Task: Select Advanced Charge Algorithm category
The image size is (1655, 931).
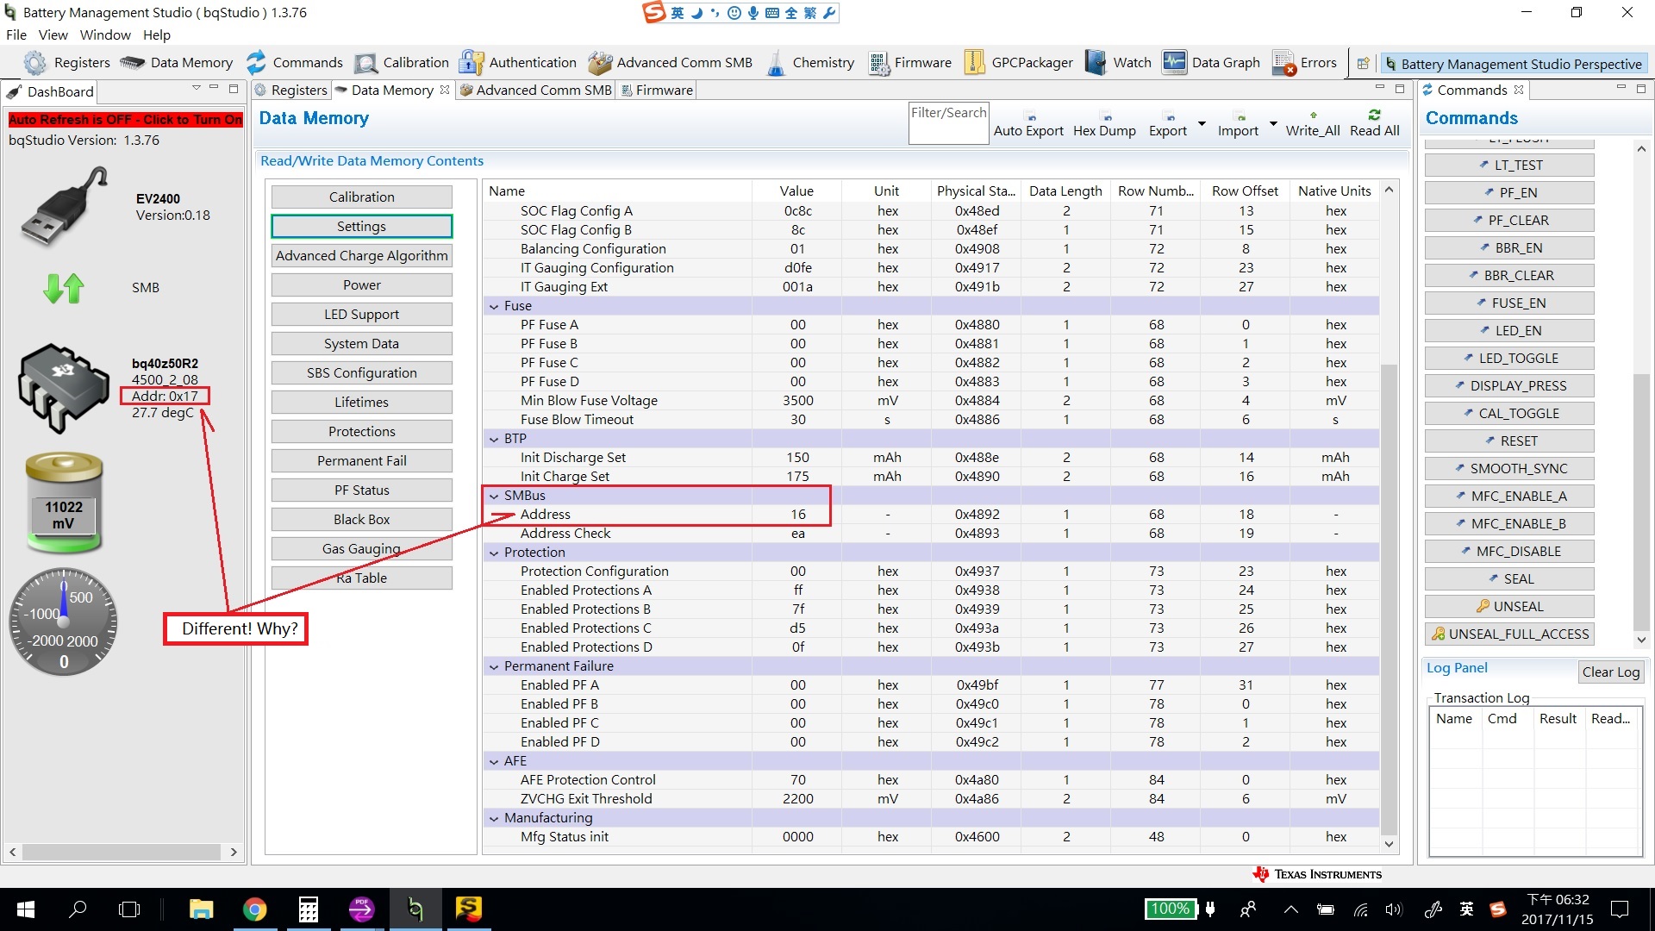Action: [362, 256]
